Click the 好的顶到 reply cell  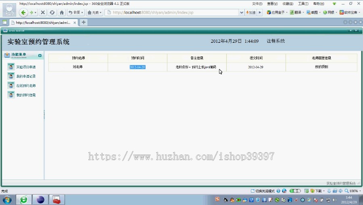tap(321, 67)
